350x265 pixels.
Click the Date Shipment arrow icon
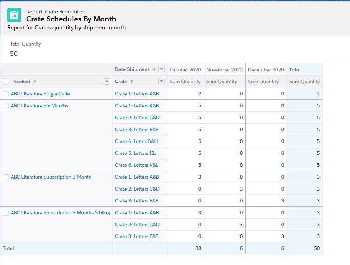[x=153, y=69]
